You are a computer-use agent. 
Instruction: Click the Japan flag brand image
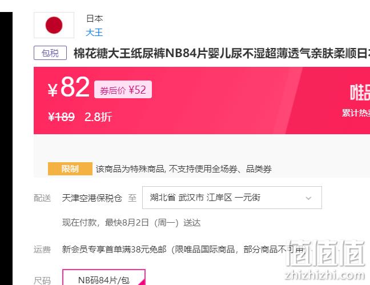[54, 25]
